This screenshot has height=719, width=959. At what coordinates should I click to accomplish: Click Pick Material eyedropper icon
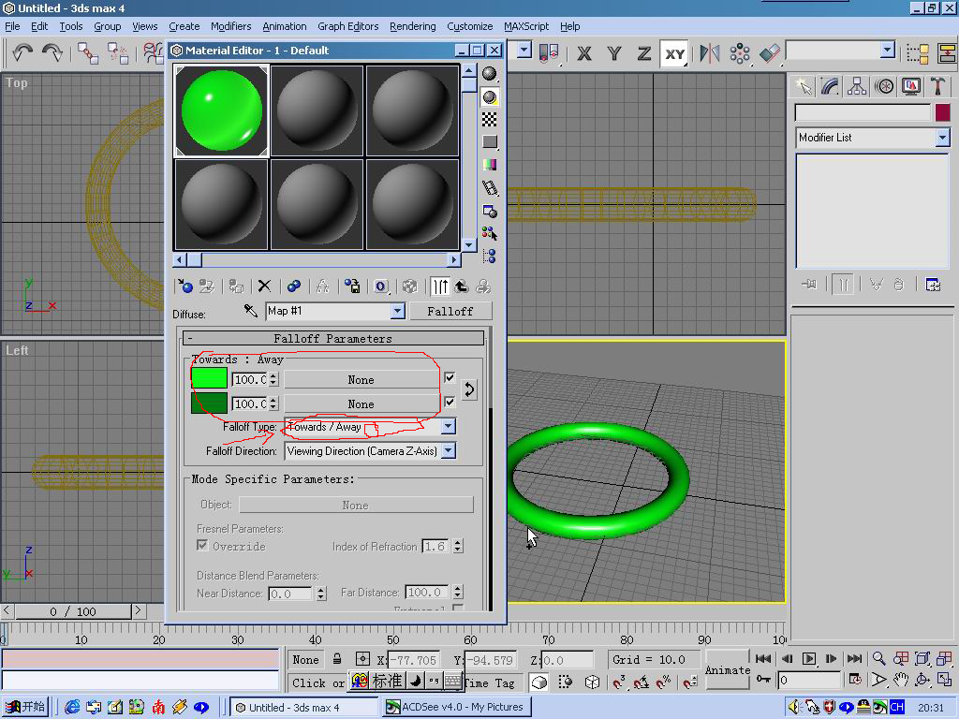click(251, 311)
